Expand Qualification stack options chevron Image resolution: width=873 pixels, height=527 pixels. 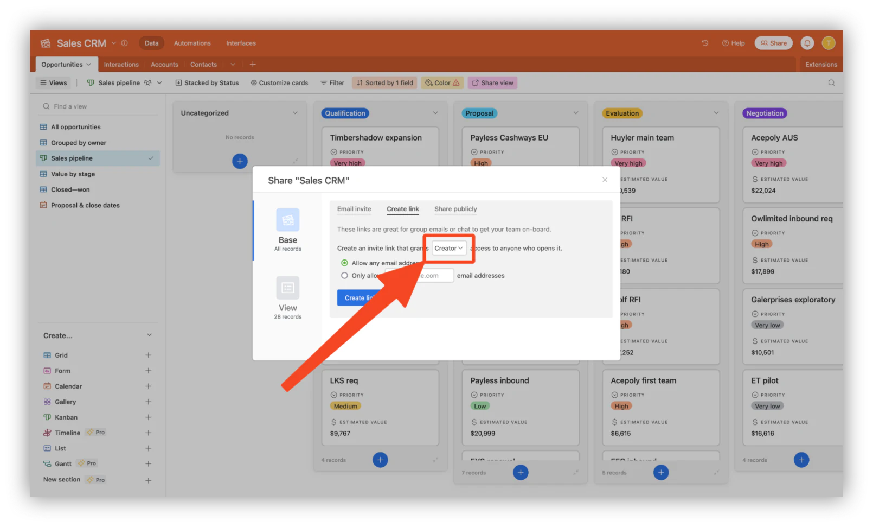435,113
